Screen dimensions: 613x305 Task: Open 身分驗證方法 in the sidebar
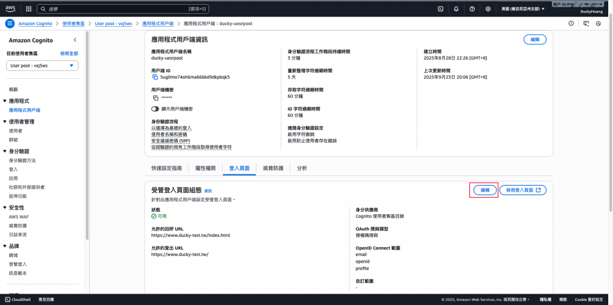[x=22, y=161]
